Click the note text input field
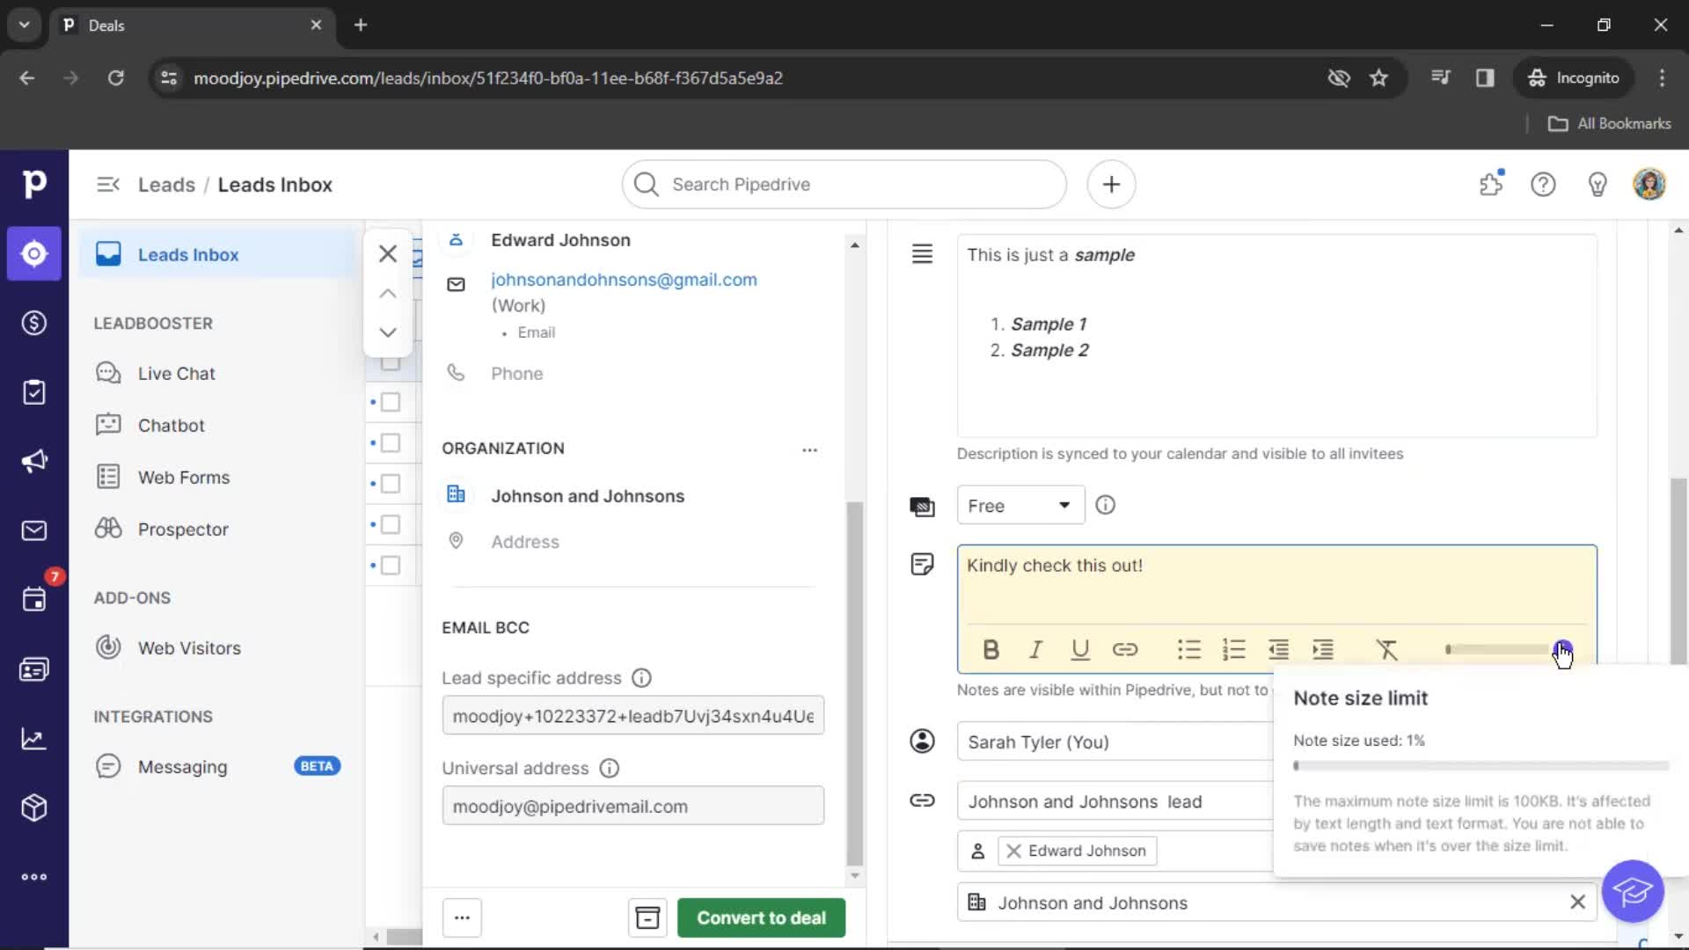 tap(1276, 585)
